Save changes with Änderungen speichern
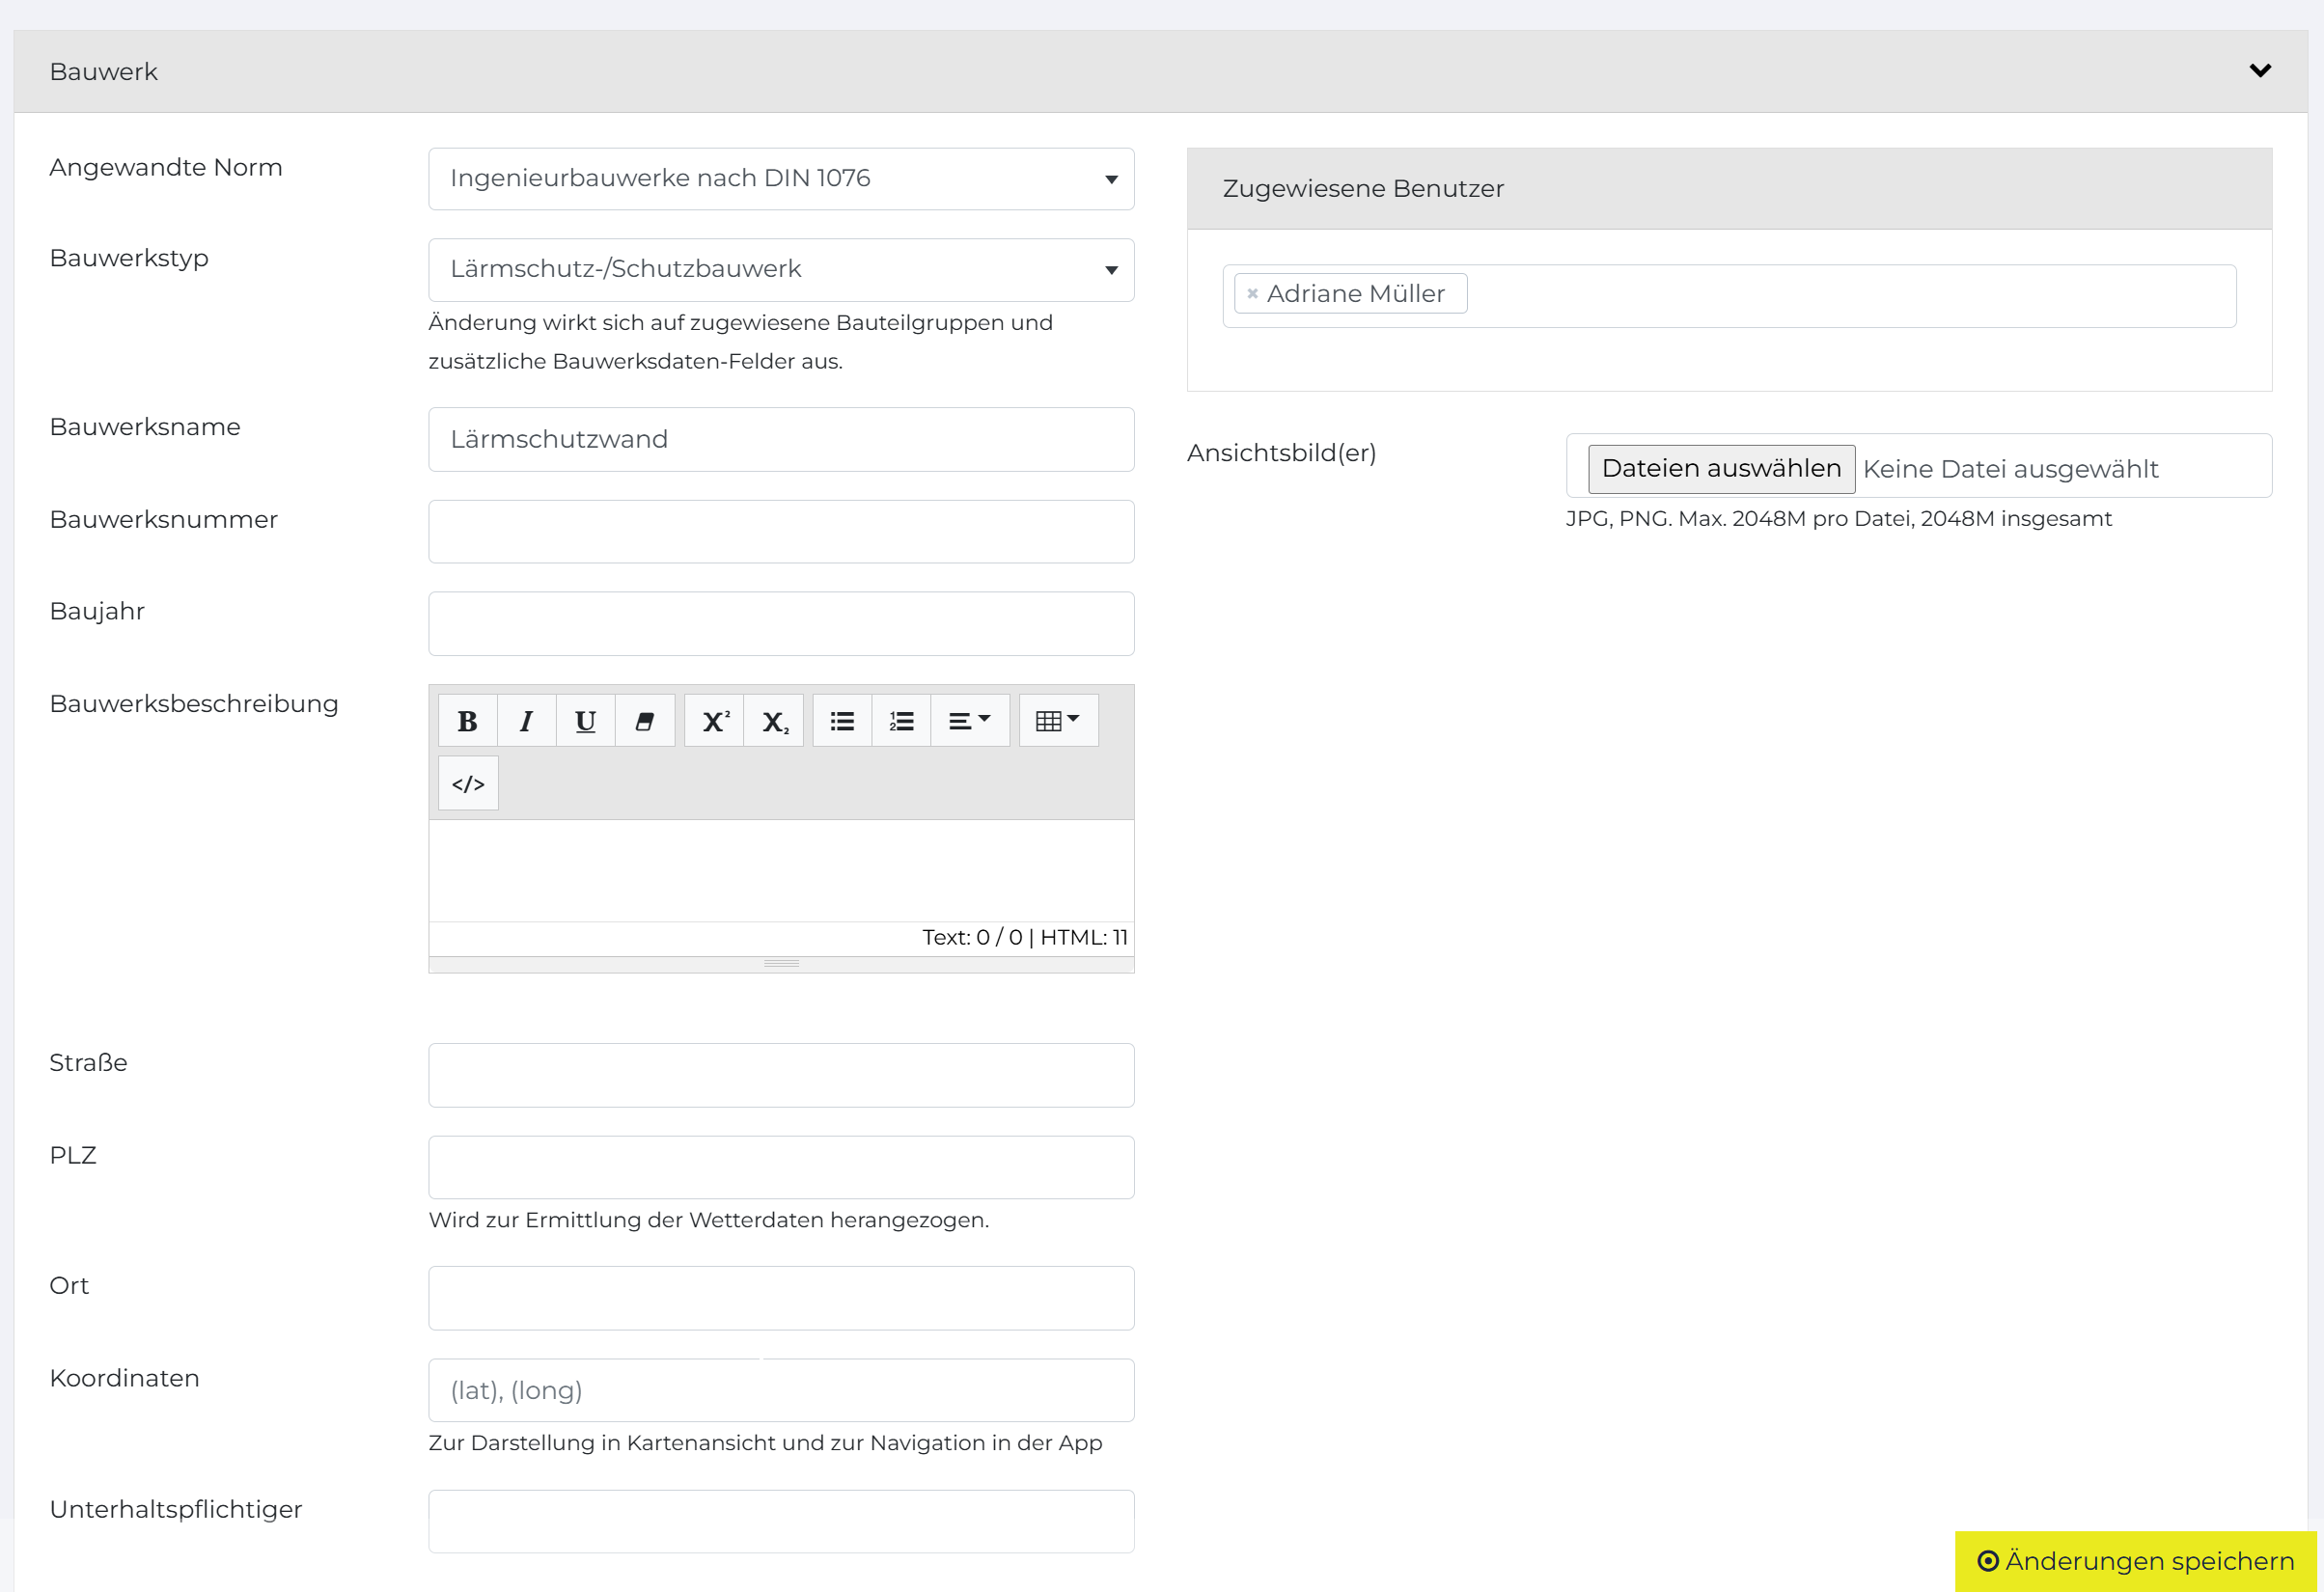Viewport: 2324px width, 1592px height. click(x=2136, y=1561)
